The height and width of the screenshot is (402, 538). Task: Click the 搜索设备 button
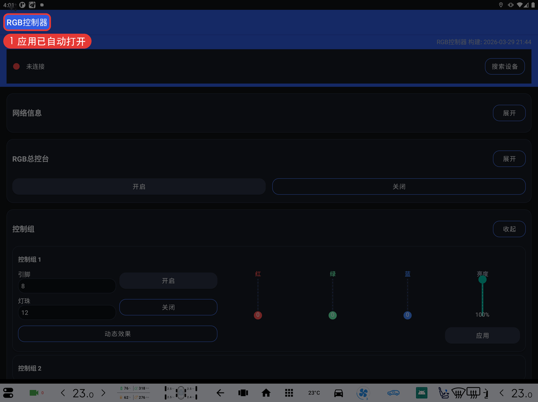coord(505,67)
